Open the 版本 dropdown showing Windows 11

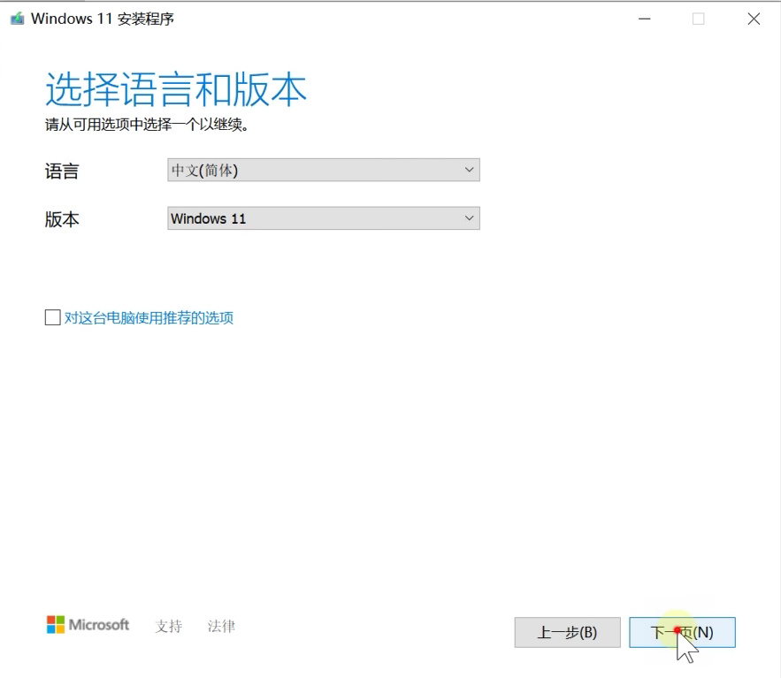coord(323,218)
